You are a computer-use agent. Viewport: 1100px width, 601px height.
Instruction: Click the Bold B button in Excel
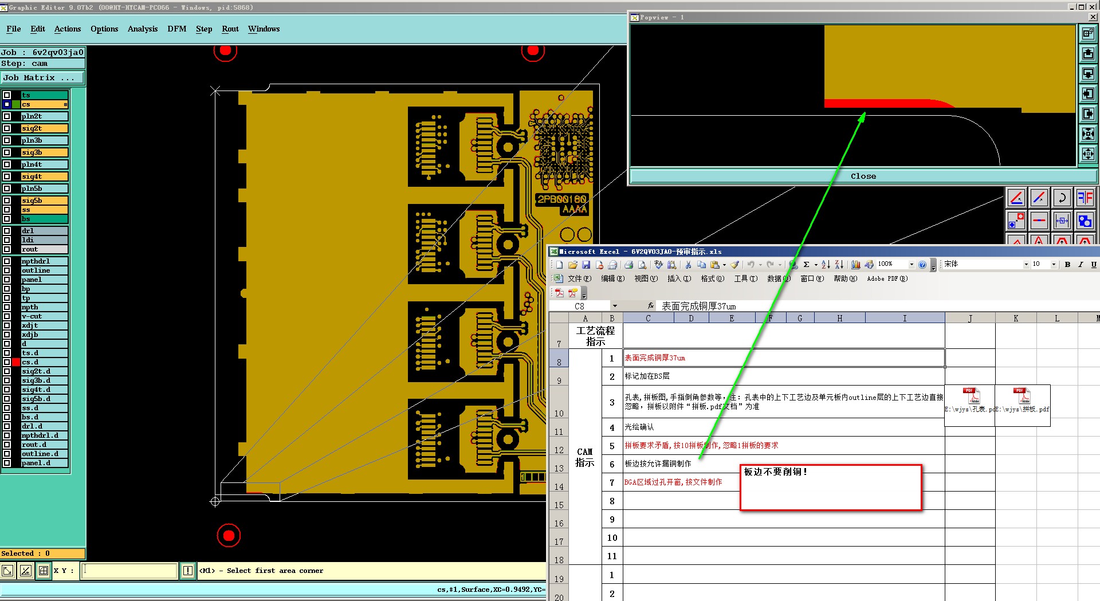[x=1067, y=265]
